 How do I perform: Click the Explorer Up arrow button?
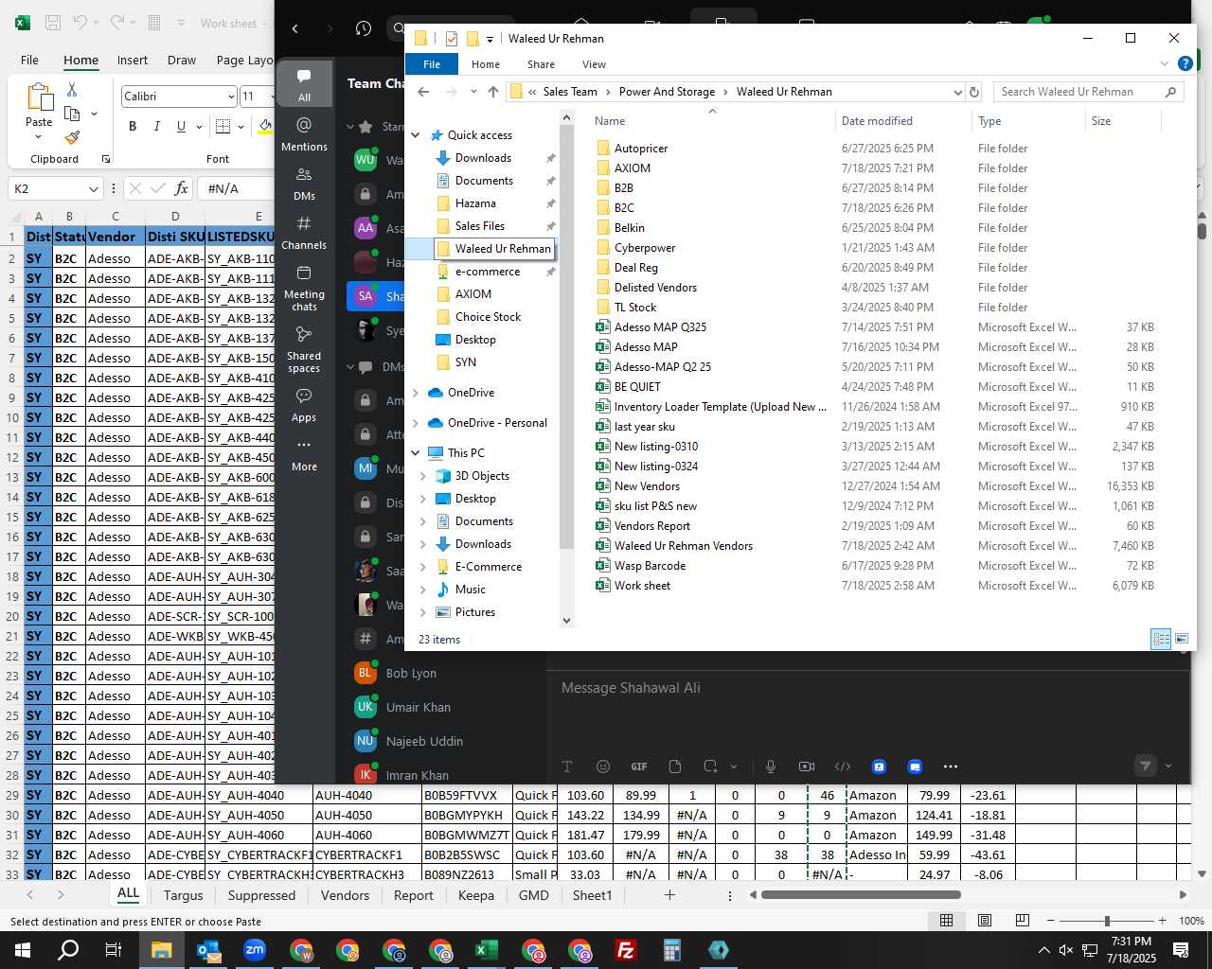pyautogui.click(x=493, y=92)
